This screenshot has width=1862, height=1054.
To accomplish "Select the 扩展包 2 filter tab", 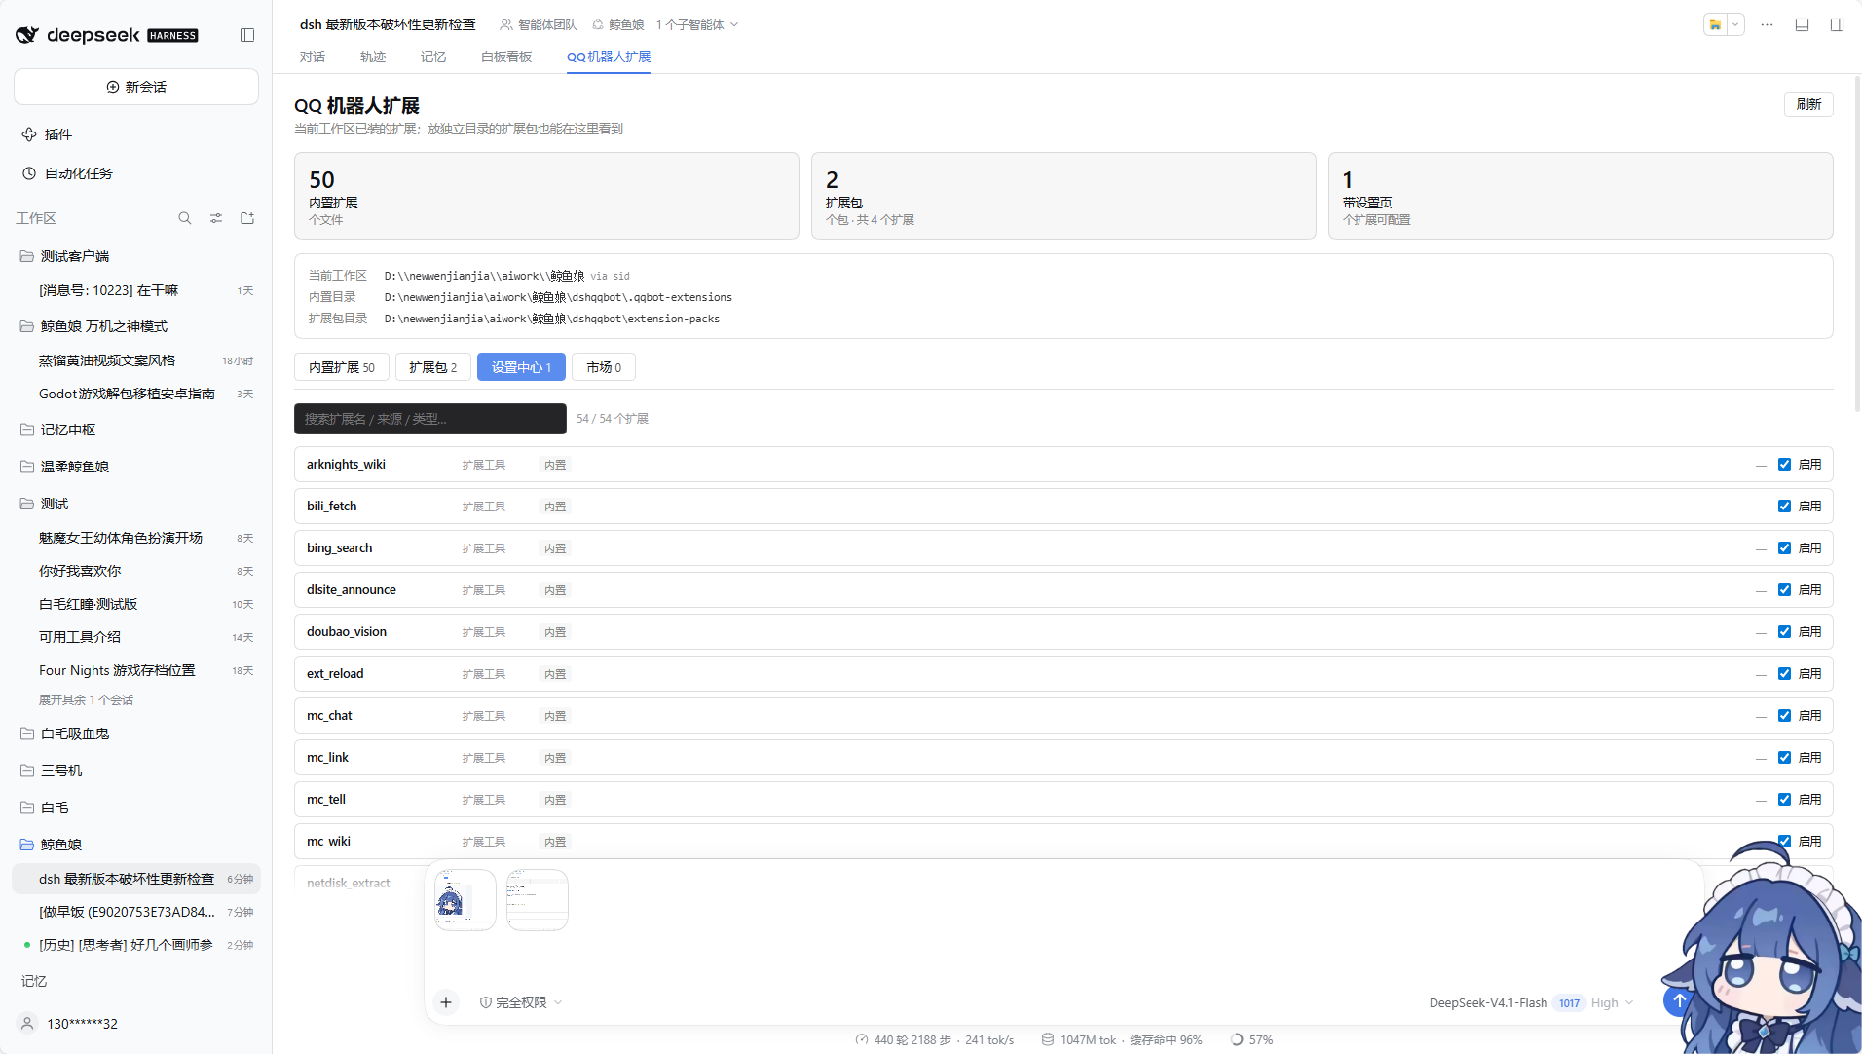I will 433,367.
